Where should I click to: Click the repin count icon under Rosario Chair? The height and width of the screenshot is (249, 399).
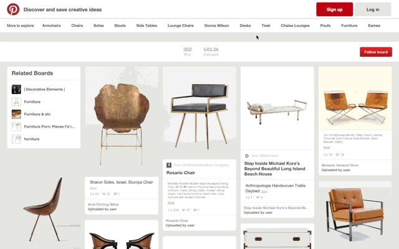click(170, 210)
